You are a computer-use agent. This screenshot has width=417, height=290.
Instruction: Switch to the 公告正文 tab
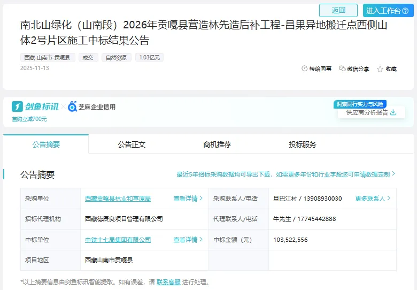coord(132,144)
